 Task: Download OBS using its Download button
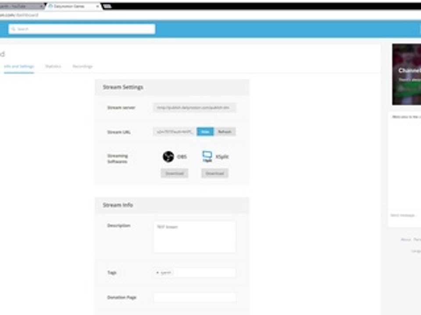(x=175, y=174)
